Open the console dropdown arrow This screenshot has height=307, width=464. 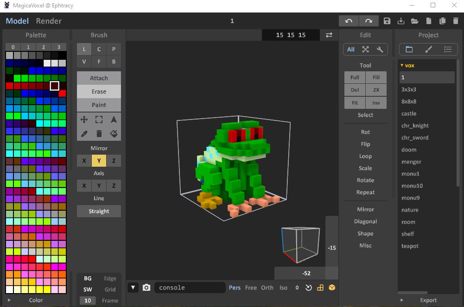133,287
